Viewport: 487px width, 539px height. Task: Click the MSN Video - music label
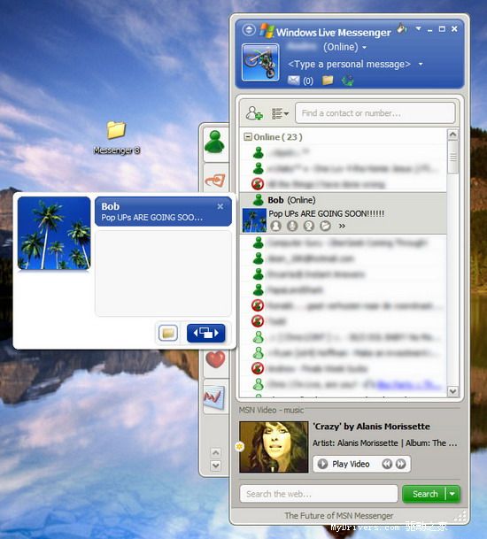[x=271, y=410]
